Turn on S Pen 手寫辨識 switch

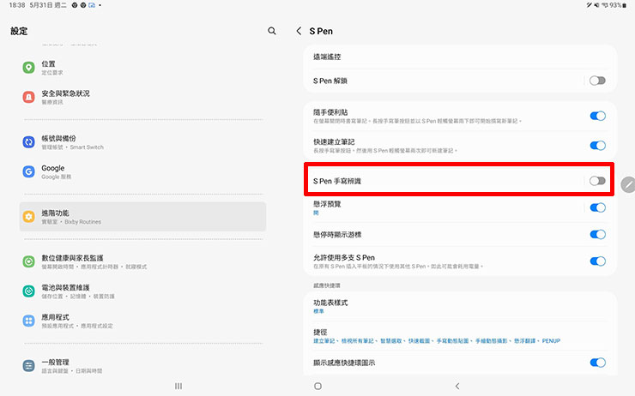[x=597, y=181]
